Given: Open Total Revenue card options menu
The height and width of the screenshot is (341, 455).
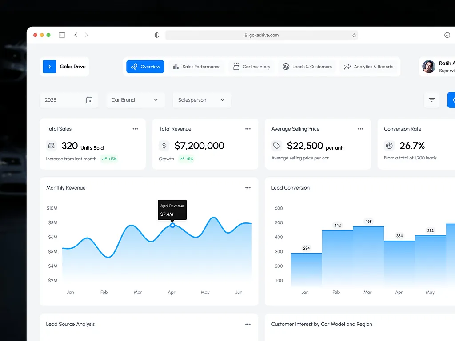Looking at the screenshot, I should tap(248, 129).
